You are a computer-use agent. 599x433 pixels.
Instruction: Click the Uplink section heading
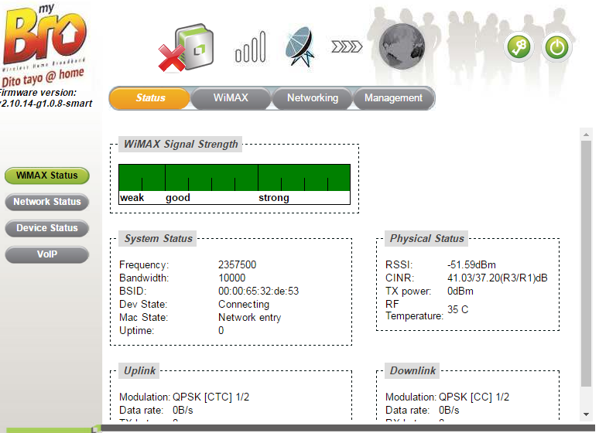click(x=139, y=371)
